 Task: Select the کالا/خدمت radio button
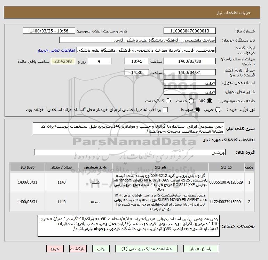pyautogui.click(x=168, y=101)
